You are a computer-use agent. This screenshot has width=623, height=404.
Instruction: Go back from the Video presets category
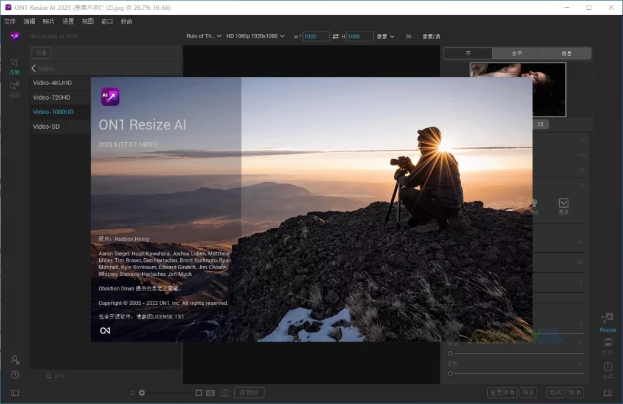coord(34,69)
